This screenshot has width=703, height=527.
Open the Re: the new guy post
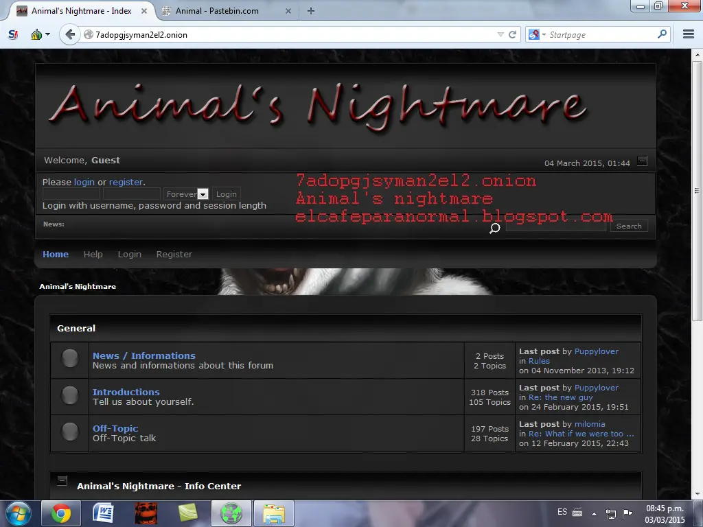pyautogui.click(x=560, y=397)
